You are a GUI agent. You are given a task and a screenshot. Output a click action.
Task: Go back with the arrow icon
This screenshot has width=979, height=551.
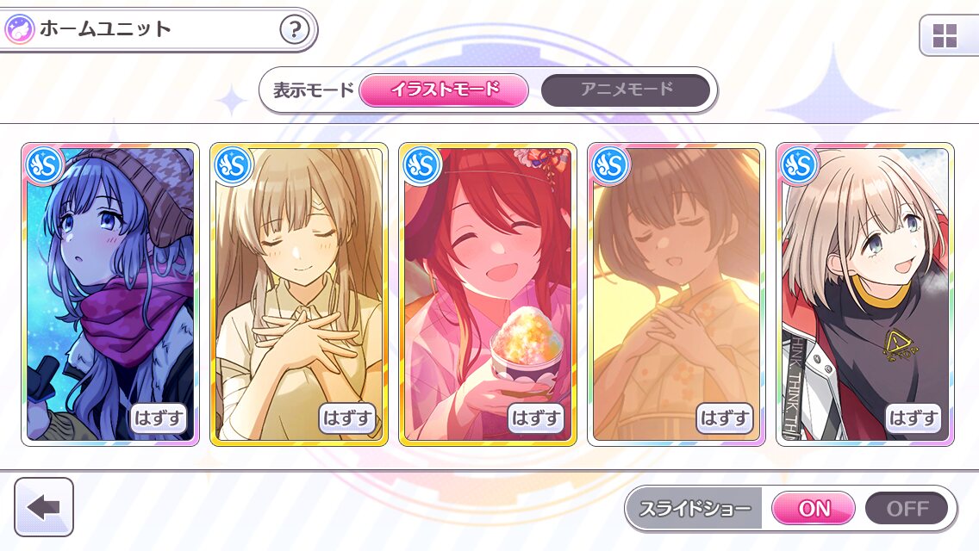click(44, 507)
